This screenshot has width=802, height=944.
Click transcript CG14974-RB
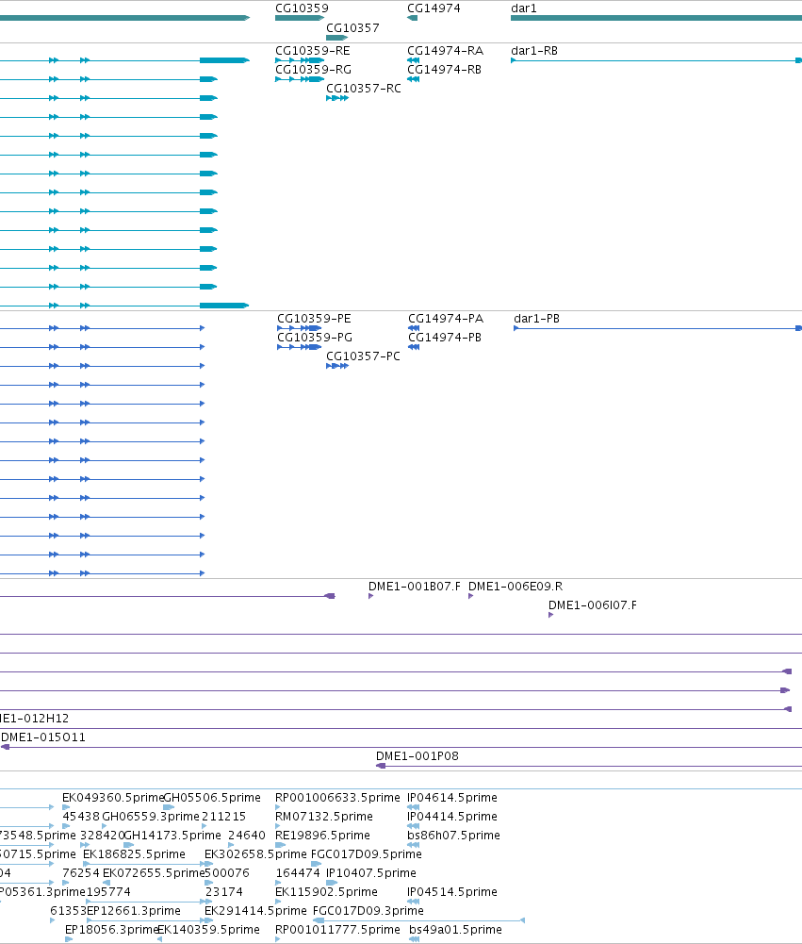pos(445,70)
